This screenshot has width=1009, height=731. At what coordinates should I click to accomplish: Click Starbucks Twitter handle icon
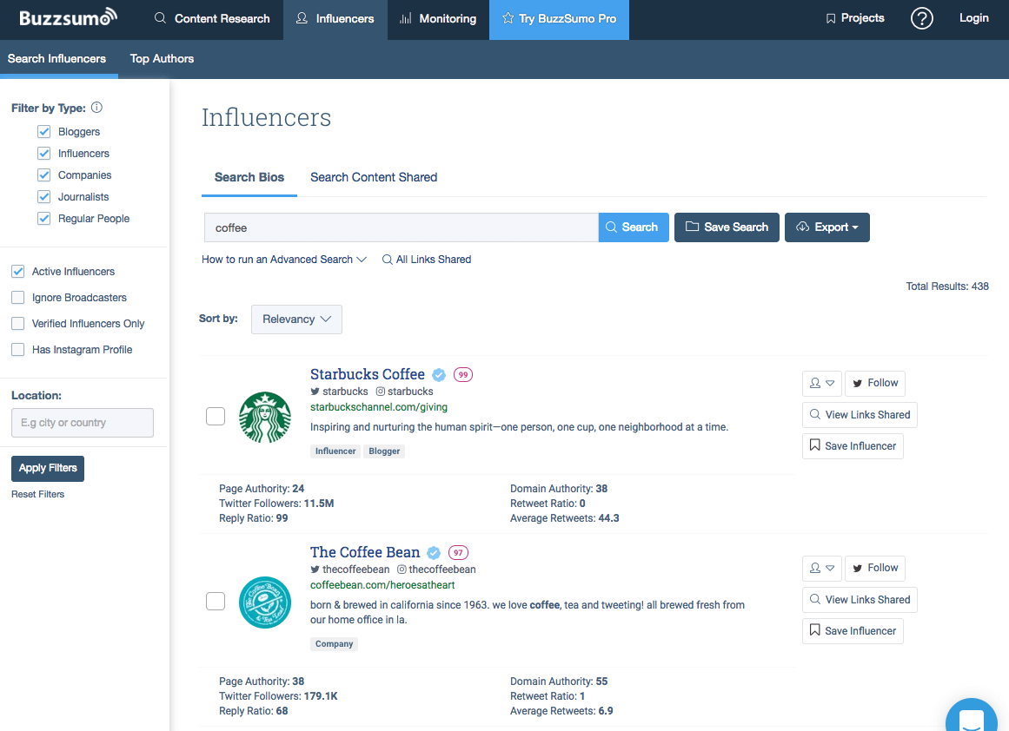[x=315, y=392]
